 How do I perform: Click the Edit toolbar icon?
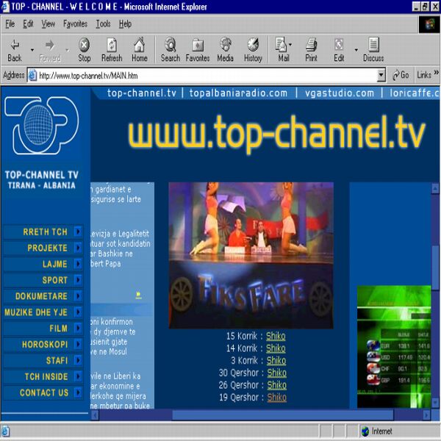[x=339, y=50]
